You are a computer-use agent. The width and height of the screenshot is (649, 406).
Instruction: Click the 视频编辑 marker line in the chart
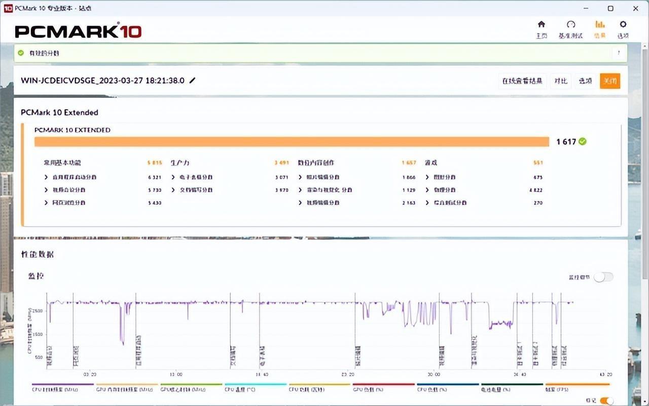click(439, 330)
